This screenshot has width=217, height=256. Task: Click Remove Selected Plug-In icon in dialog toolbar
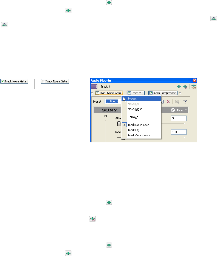[185, 87]
